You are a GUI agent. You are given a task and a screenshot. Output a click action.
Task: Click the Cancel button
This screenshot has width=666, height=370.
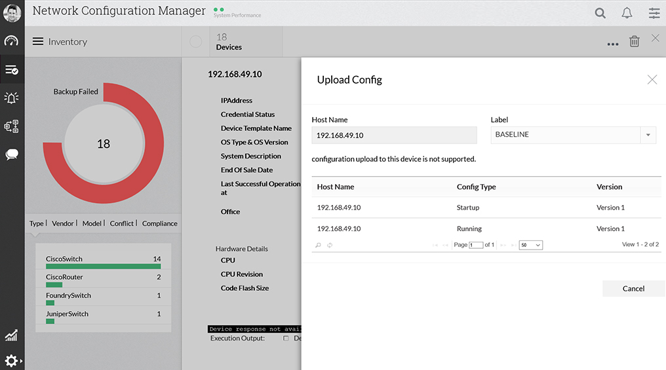[633, 289]
